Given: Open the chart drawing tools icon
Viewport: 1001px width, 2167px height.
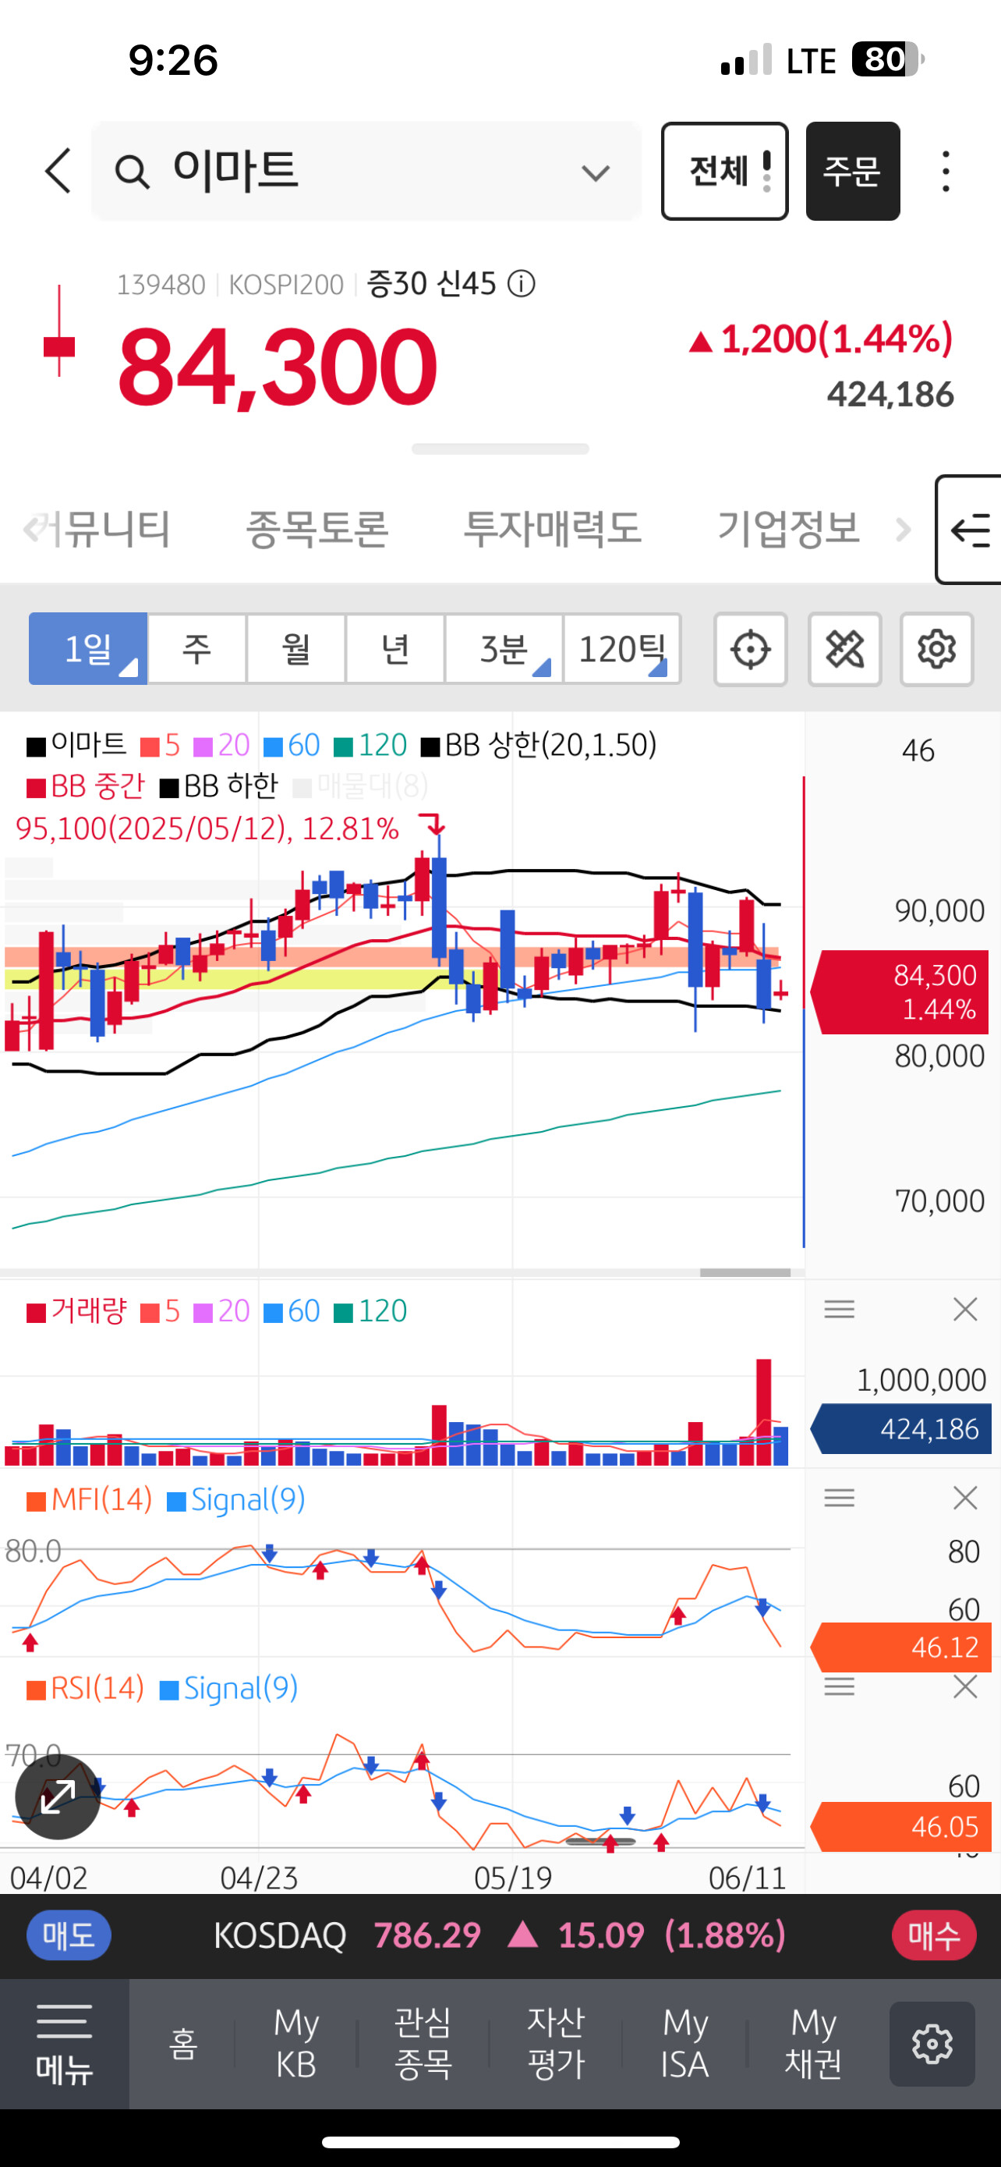Looking at the screenshot, I should click(844, 650).
